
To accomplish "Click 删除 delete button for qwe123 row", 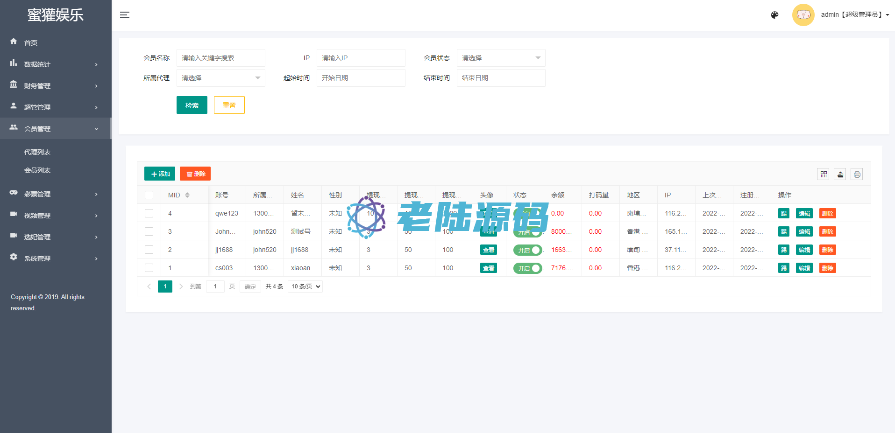I will coord(828,213).
